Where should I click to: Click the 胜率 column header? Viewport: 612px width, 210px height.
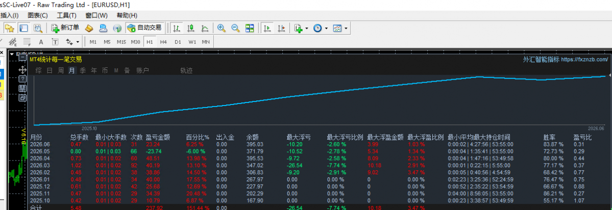click(550, 138)
